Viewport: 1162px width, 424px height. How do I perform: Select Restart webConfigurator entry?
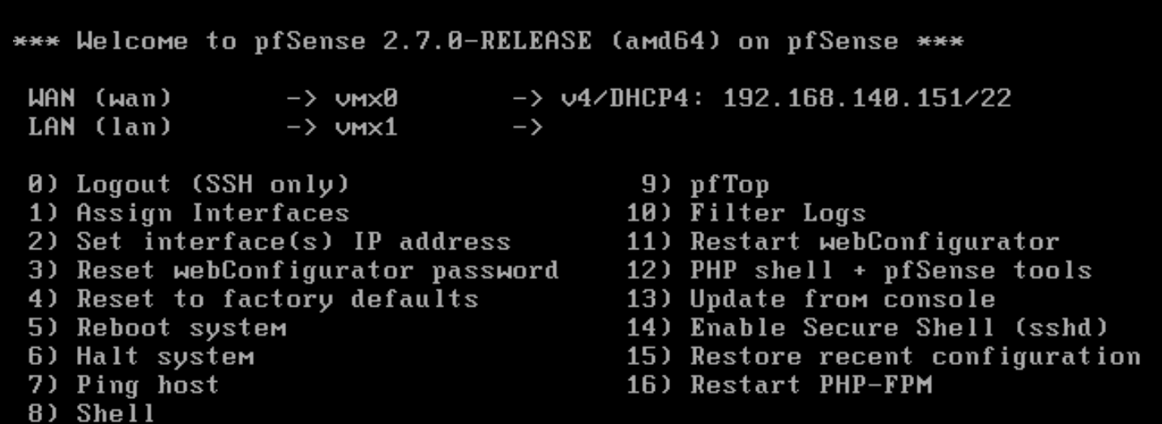coord(843,242)
